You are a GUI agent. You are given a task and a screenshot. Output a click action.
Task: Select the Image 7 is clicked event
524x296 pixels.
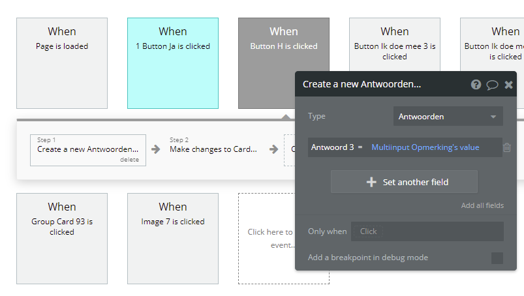coord(173,238)
